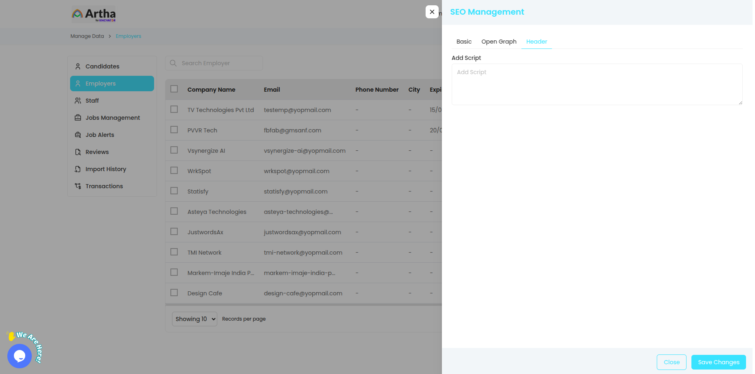This screenshot has height=374, width=755.
Task: Click the Reviews document icon
Action: pyautogui.click(x=78, y=152)
